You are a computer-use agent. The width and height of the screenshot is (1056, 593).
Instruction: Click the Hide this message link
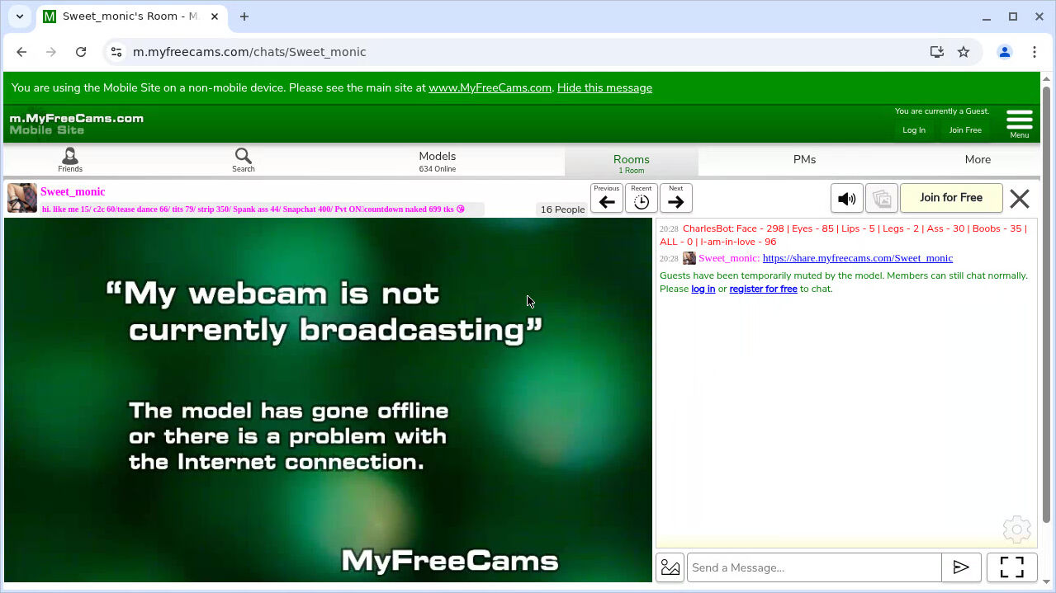tap(604, 88)
